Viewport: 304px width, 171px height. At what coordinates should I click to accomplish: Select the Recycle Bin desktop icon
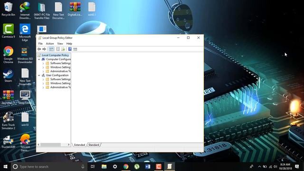coord(8,9)
